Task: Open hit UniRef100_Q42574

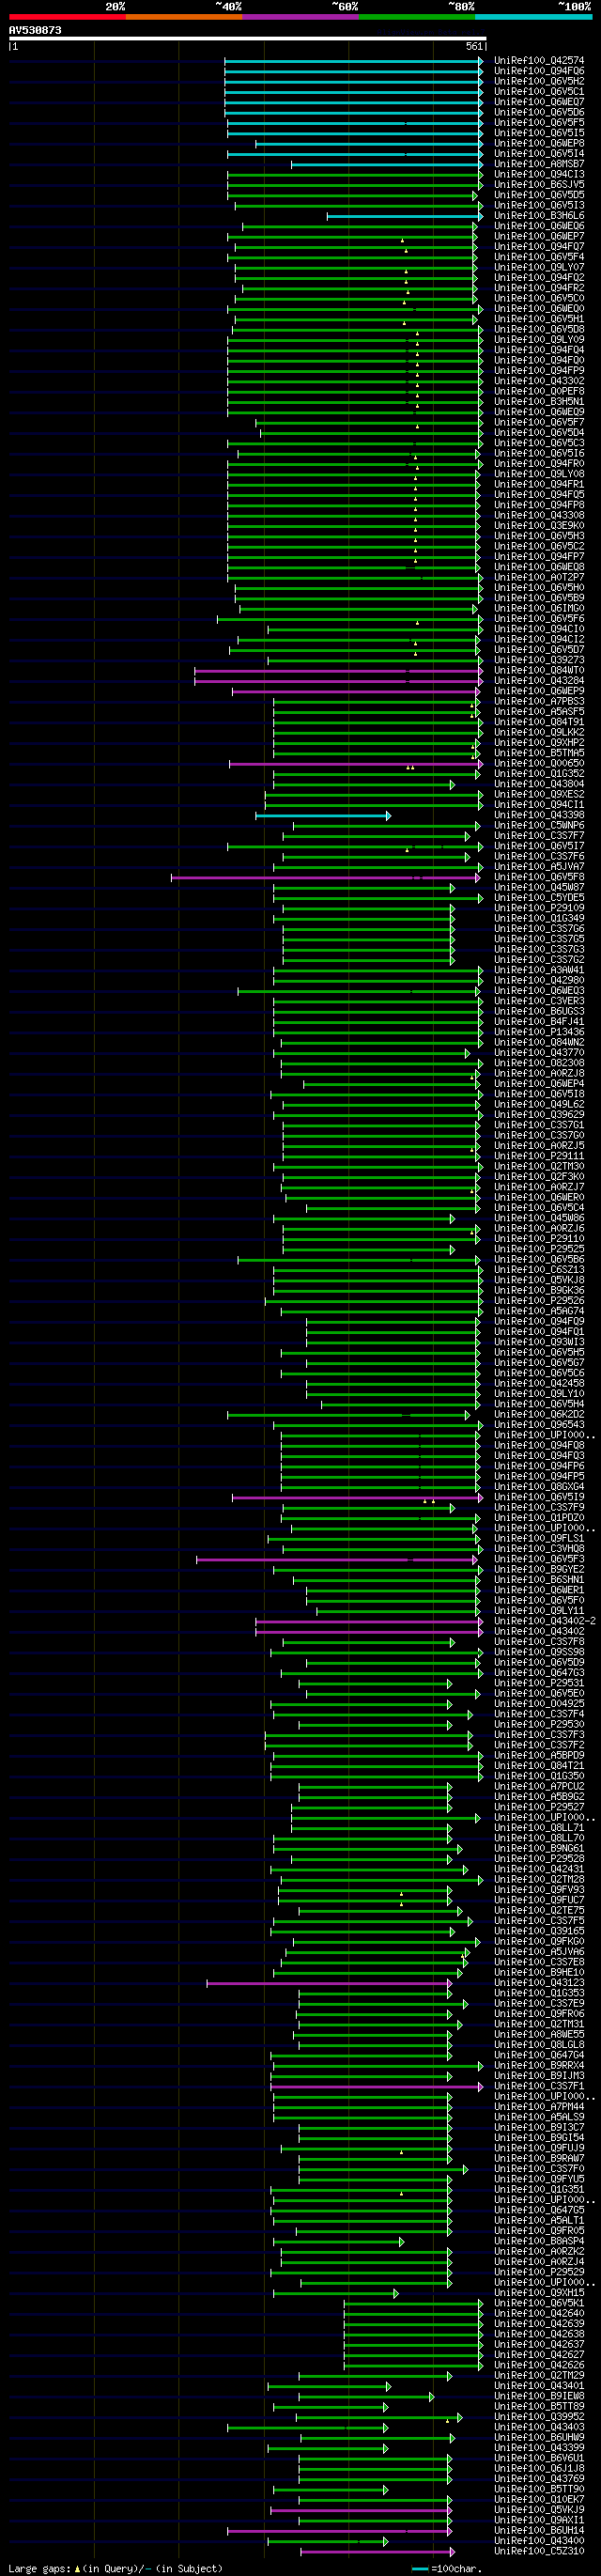Action: [x=539, y=61]
